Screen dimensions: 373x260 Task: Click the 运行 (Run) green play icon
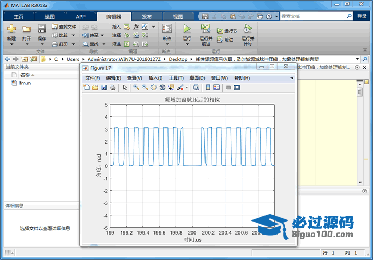pos(187,29)
